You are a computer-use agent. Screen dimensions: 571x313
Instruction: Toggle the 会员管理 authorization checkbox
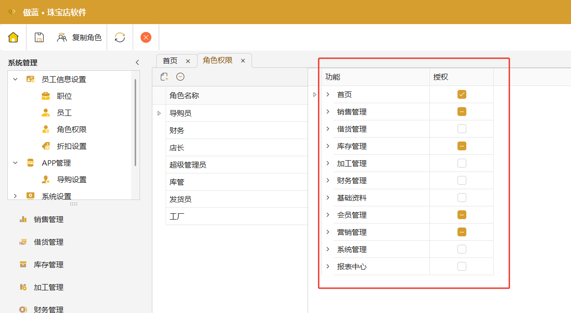(462, 215)
